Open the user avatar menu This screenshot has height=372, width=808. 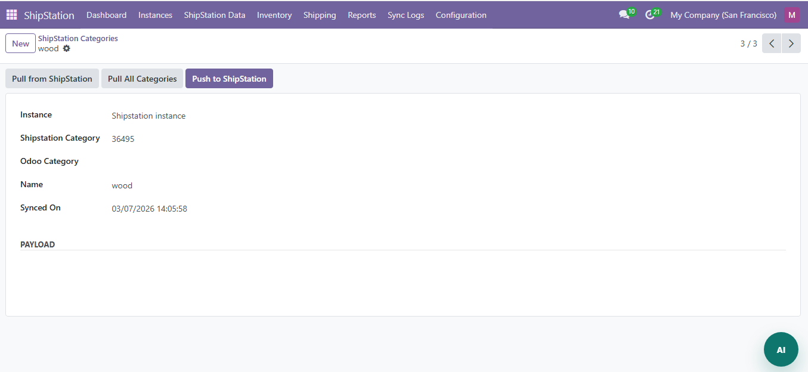[792, 15]
